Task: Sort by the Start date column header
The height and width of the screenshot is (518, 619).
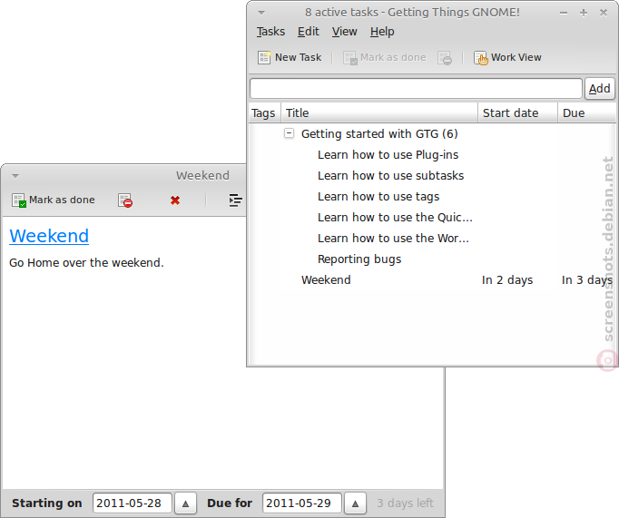Action: tap(518, 113)
